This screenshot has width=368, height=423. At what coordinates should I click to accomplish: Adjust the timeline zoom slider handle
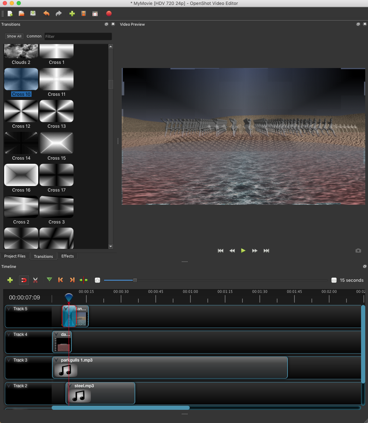click(x=135, y=280)
